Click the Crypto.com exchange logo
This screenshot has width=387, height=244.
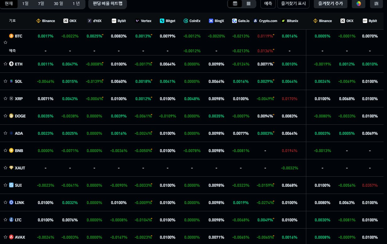pos(256,21)
